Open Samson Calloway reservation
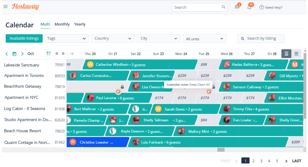This screenshot has height=167, width=308. (261, 87)
